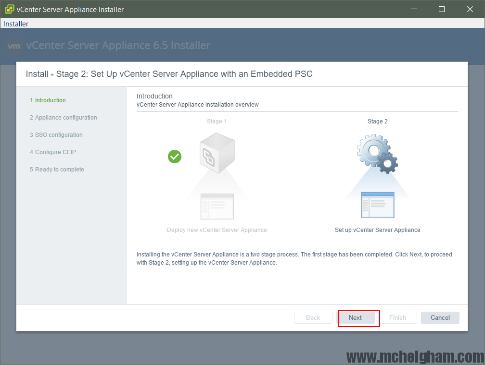Open the Installer menu
The height and width of the screenshot is (365, 485).
(x=16, y=24)
